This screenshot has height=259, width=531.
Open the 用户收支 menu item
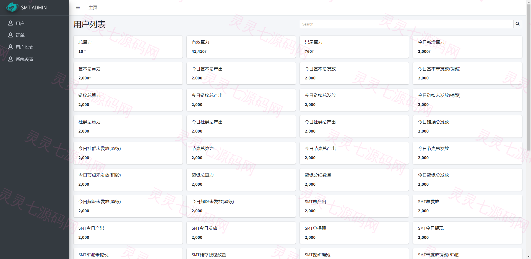[35, 47]
